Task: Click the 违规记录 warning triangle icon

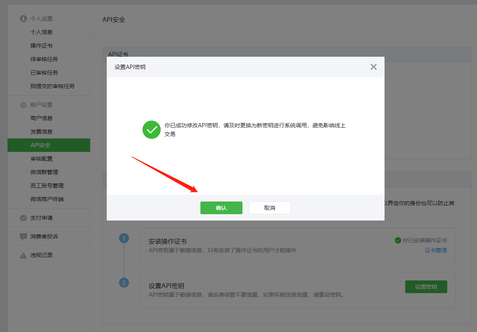Action: pyautogui.click(x=23, y=255)
